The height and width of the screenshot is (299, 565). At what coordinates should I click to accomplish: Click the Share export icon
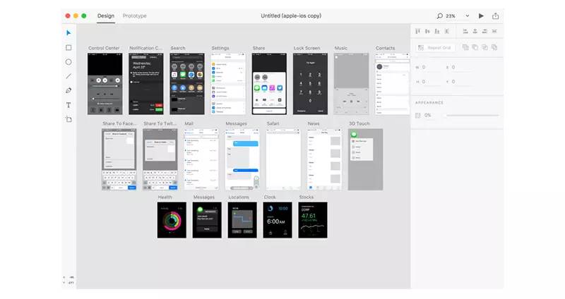click(x=495, y=16)
